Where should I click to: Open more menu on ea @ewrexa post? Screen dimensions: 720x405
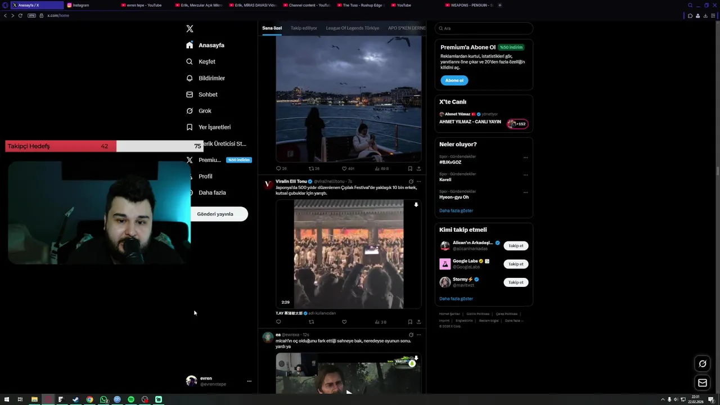[418, 335]
